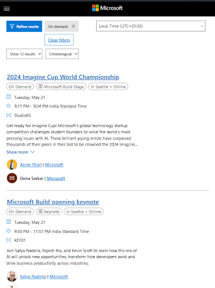Click Annie Pearl's avatar photo
This screenshot has height=288, width=215.
pyautogui.click(x=12, y=165)
